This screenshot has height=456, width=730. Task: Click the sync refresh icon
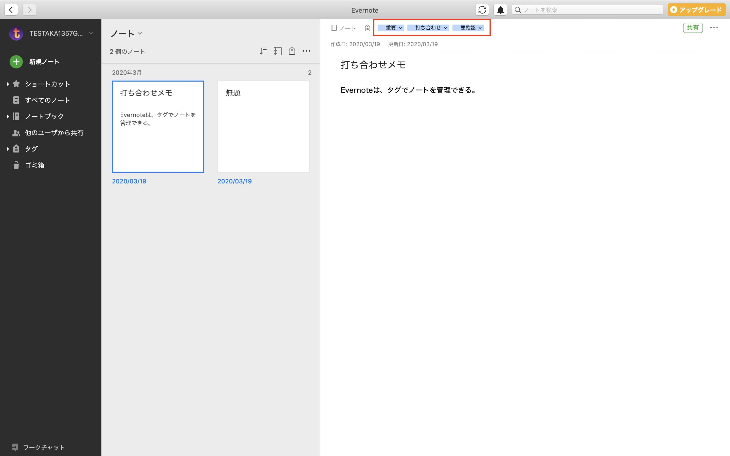[x=482, y=10]
